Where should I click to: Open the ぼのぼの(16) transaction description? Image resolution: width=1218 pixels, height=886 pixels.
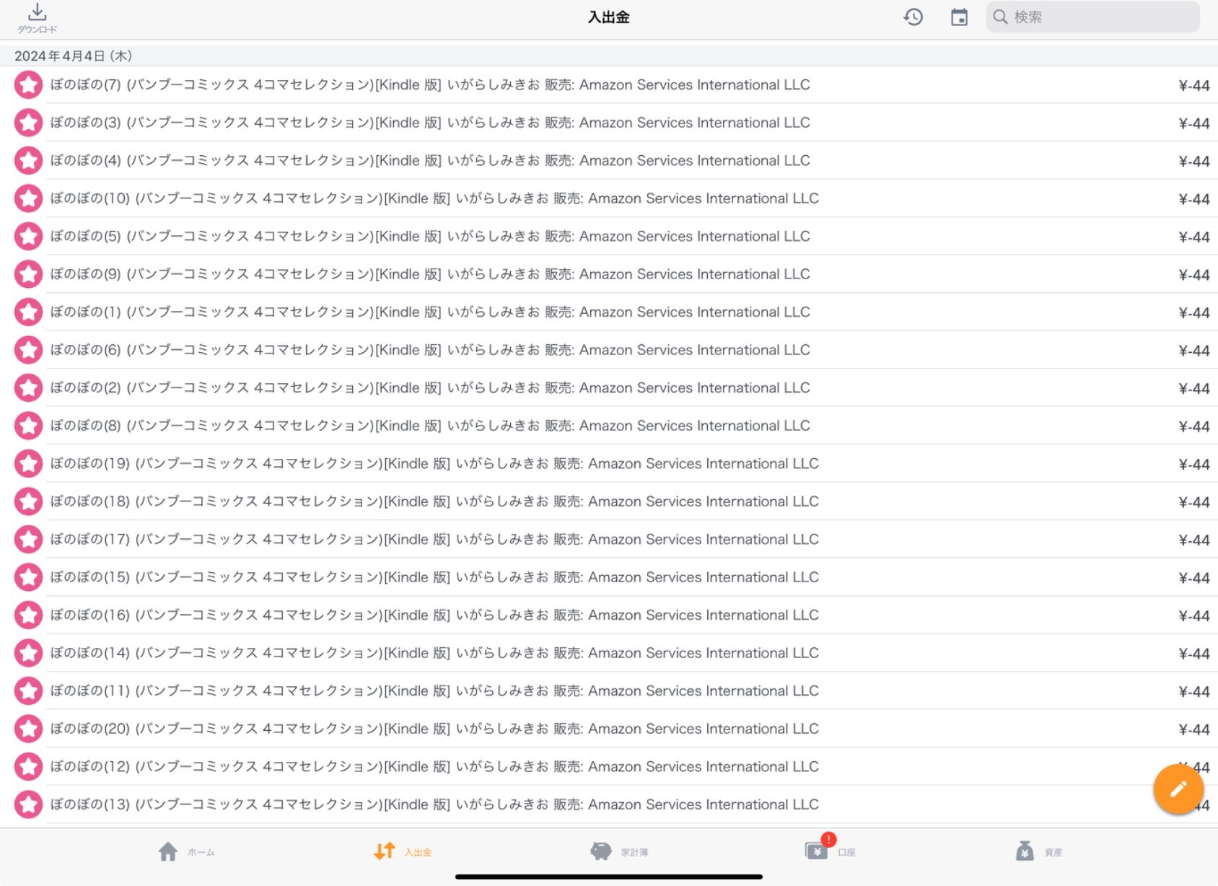pos(434,615)
